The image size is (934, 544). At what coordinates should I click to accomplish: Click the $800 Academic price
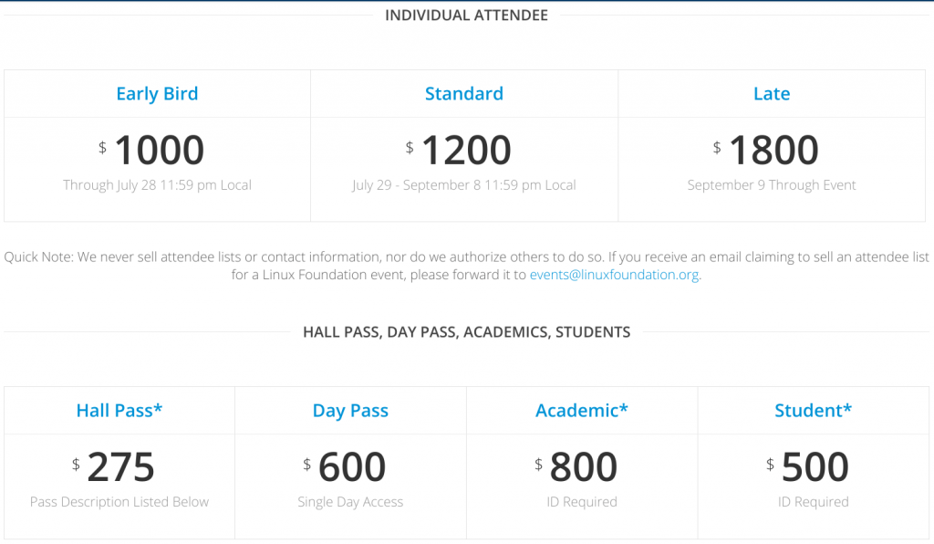tap(584, 467)
